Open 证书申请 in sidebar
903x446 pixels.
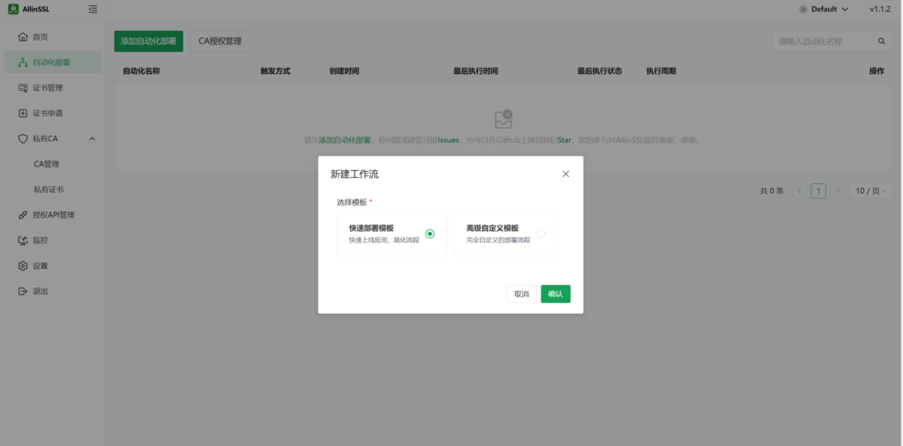pyautogui.click(x=53, y=114)
